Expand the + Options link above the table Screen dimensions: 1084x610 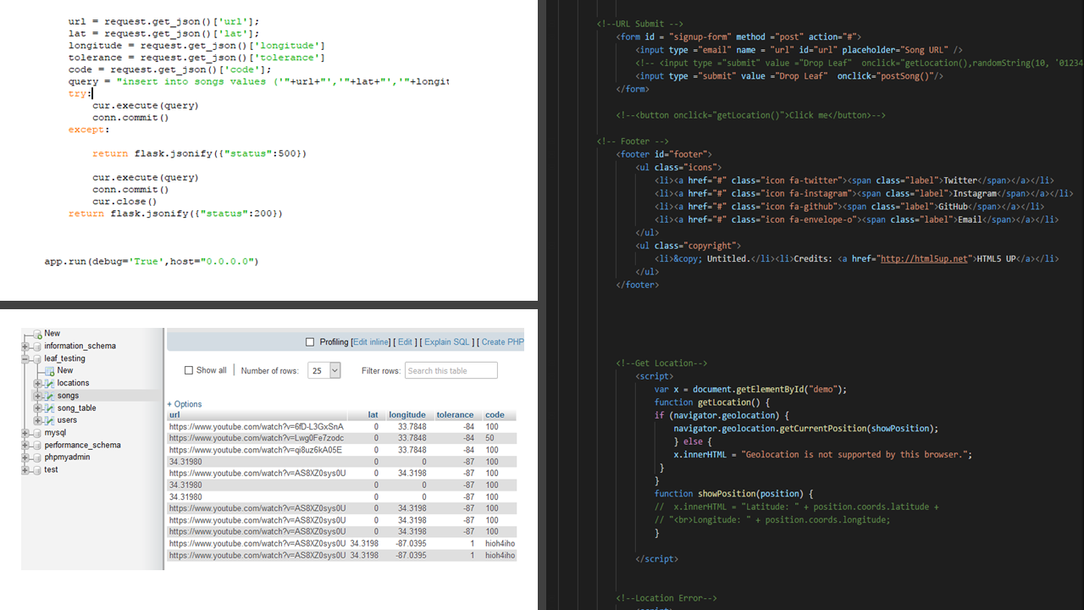point(185,404)
